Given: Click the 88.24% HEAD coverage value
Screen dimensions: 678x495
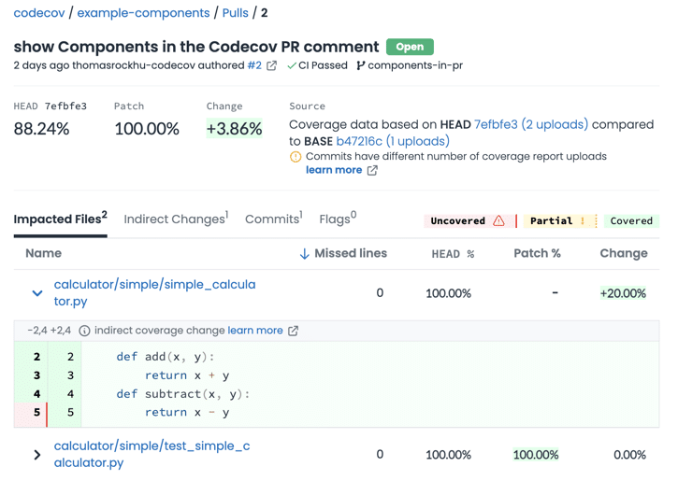Looking at the screenshot, I should pos(41,129).
